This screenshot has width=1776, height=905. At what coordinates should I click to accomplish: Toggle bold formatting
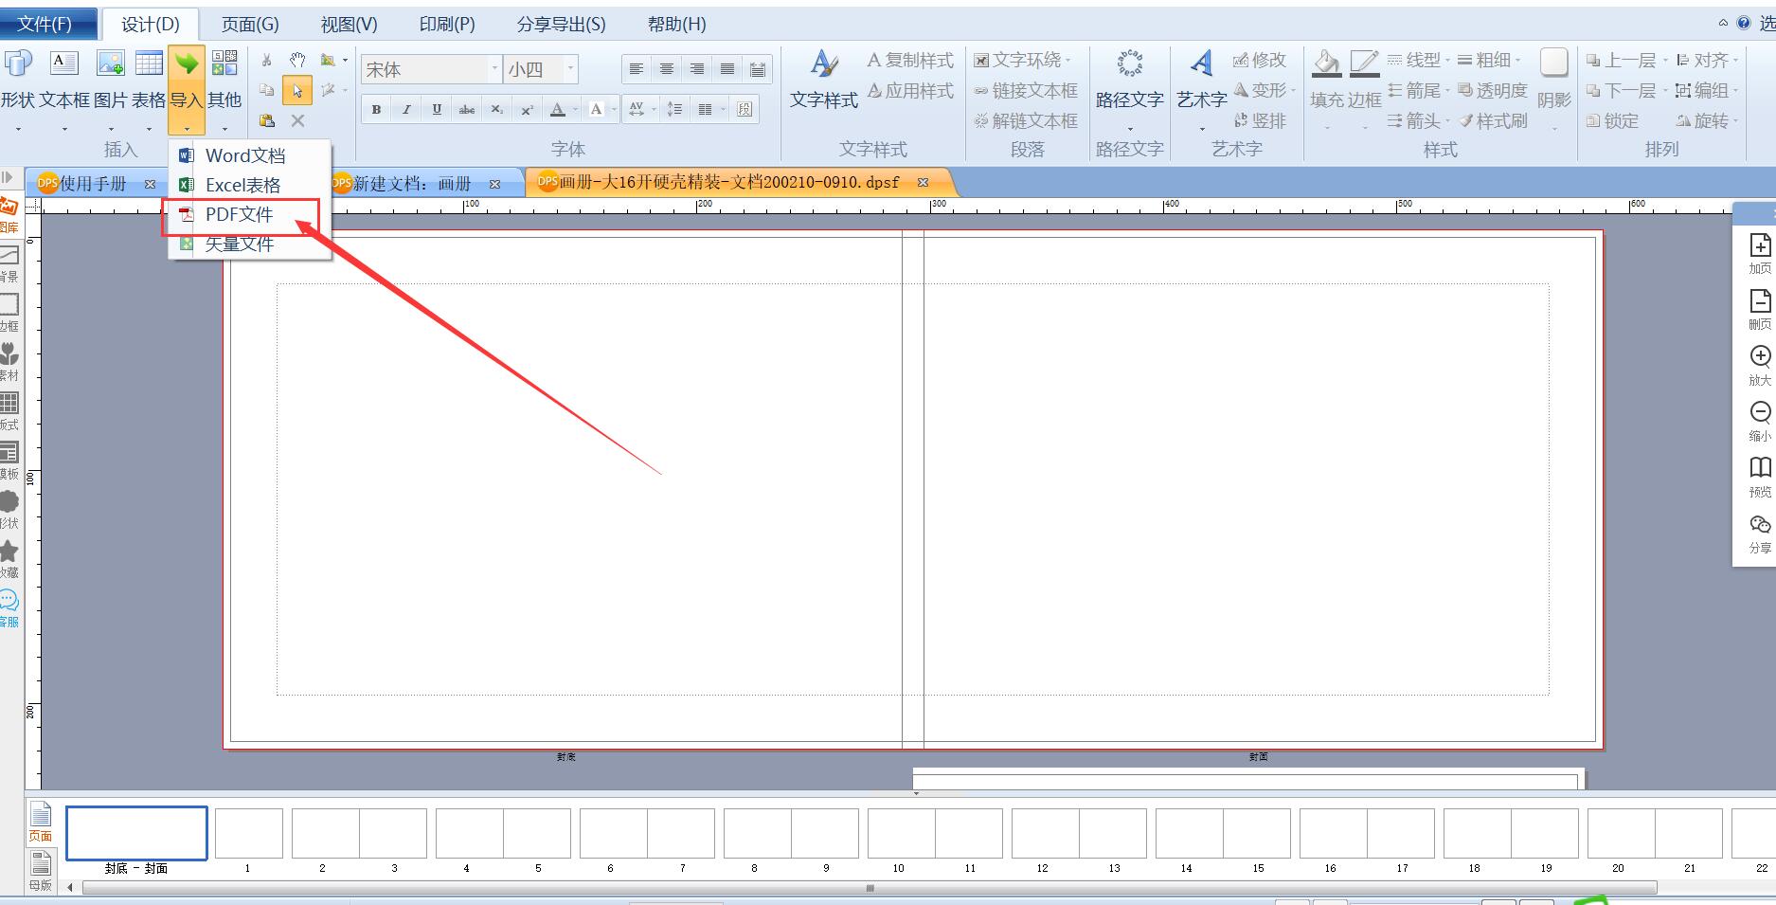(x=376, y=110)
